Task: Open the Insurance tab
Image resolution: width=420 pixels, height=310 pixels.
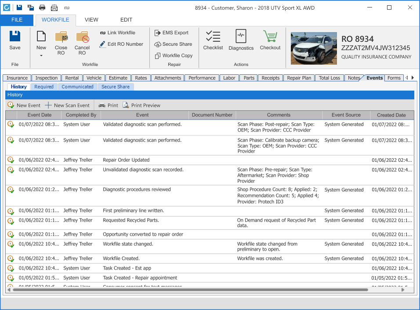Action: pos(17,78)
